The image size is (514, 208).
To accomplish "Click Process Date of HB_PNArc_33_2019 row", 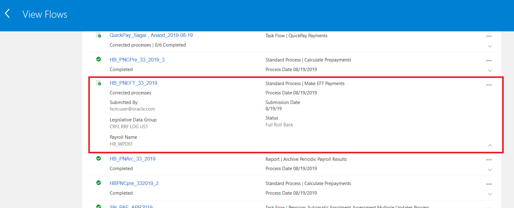I will pyautogui.click(x=291, y=169).
